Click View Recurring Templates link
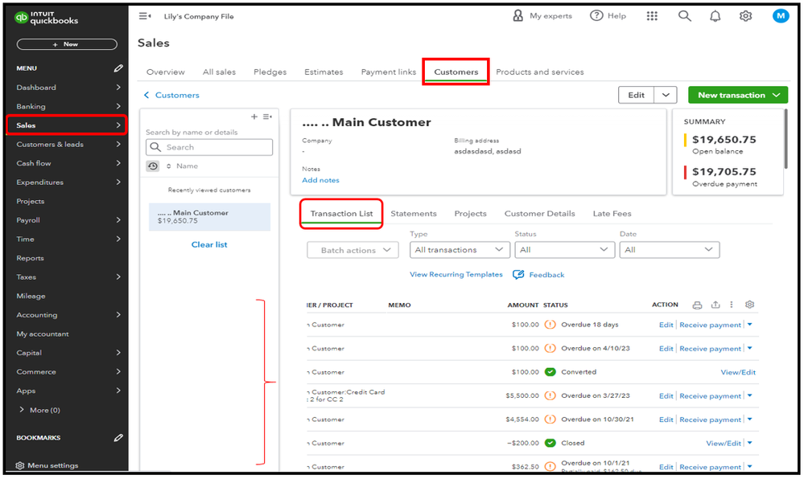 [x=456, y=275]
